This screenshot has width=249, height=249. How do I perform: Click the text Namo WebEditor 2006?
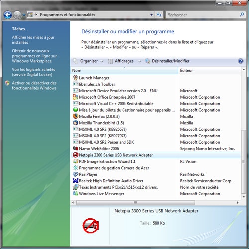tap(99, 149)
